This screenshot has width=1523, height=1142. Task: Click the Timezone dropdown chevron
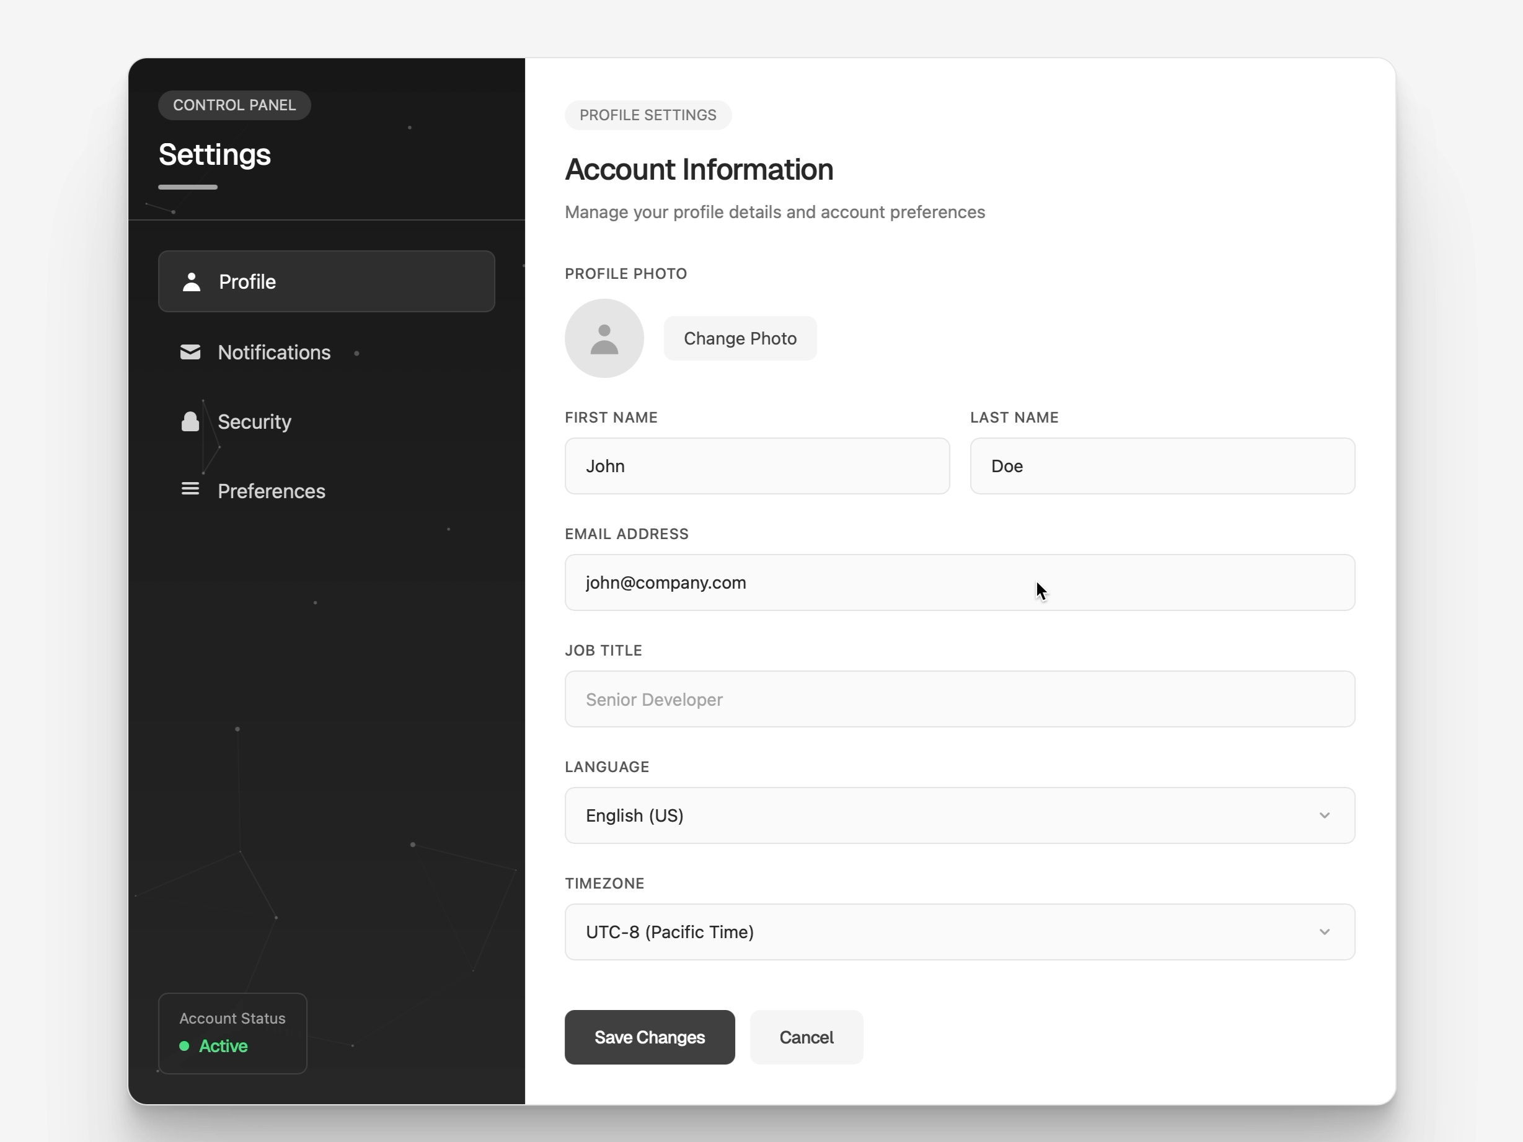click(1326, 931)
